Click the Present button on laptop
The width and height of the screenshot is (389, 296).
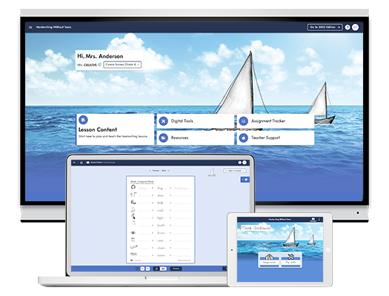pos(176,269)
